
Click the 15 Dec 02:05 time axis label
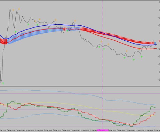tap(66, 130)
